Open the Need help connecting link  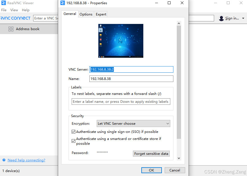(26, 160)
